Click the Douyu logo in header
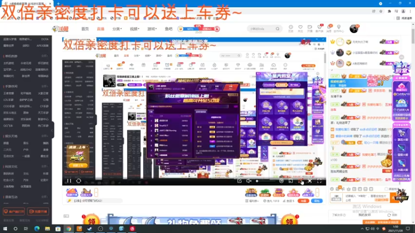The height and width of the screenshot is (233, 415). pyautogui.click(x=60, y=29)
